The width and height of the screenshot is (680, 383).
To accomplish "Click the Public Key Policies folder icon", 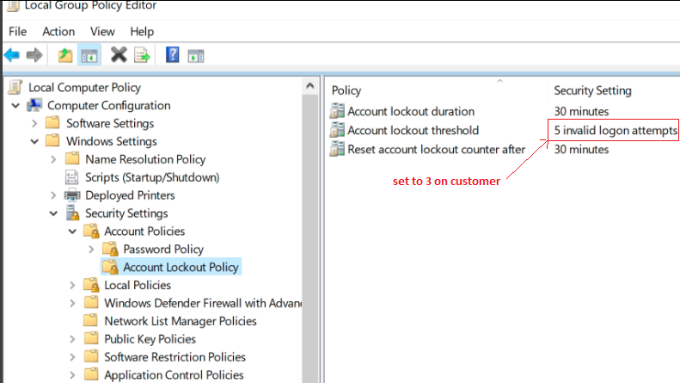I will [90, 338].
